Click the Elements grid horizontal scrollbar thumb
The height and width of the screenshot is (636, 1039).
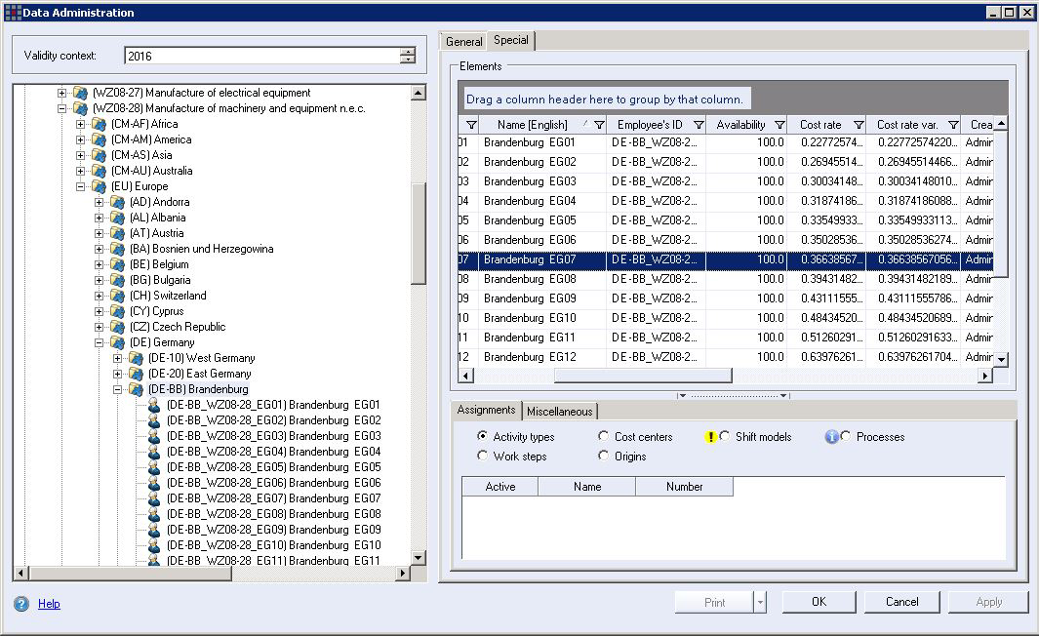[x=643, y=376]
